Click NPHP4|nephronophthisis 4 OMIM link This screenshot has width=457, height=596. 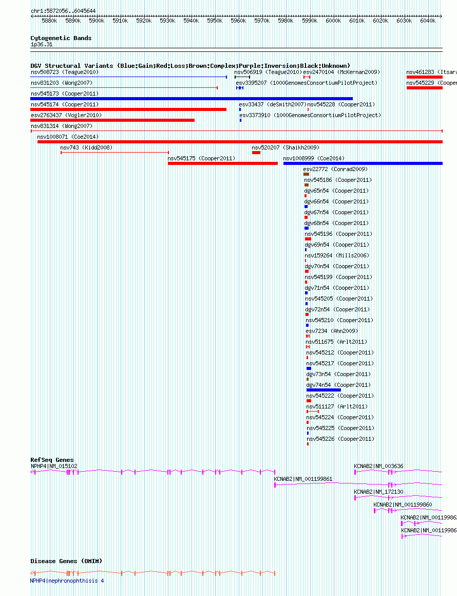pyautogui.click(x=67, y=581)
